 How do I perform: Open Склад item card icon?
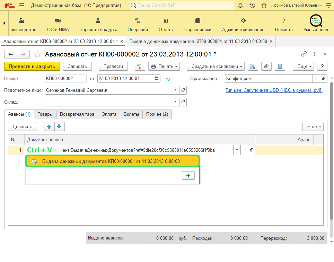click(x=183, y=102)
